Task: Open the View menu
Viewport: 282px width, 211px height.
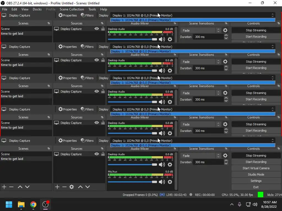Action: click(25, 9)
